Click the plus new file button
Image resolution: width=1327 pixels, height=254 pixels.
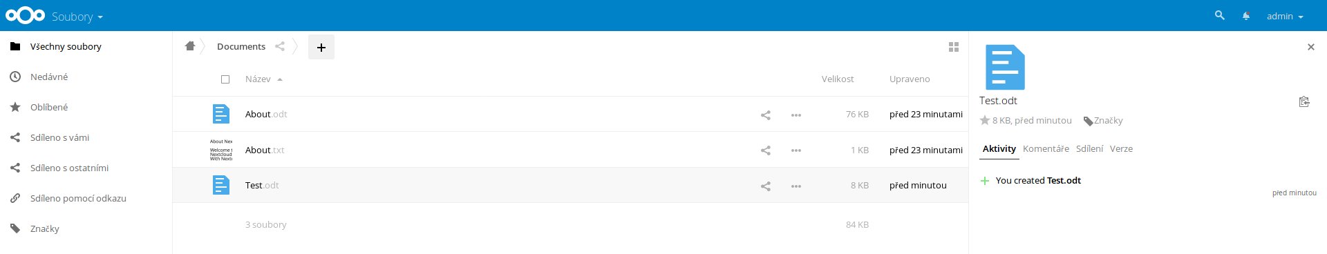(x=321, y=47)
